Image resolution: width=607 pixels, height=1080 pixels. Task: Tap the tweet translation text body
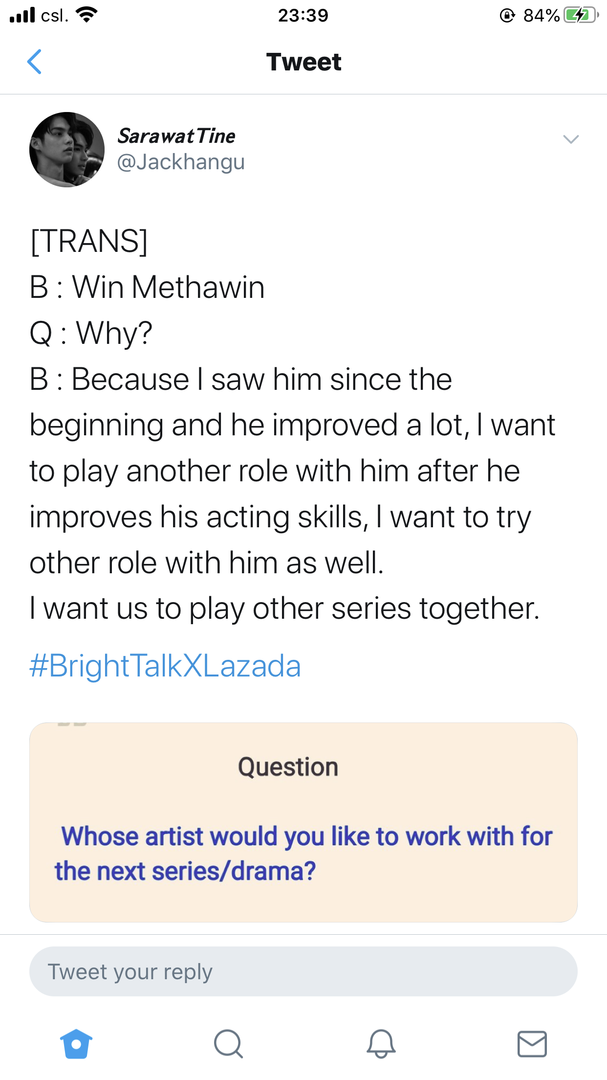coord(292,425)
